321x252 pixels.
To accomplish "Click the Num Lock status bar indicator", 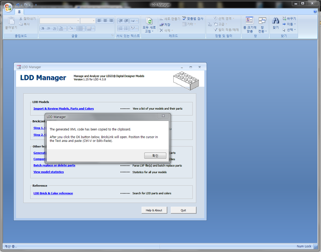I will point(304,246).
